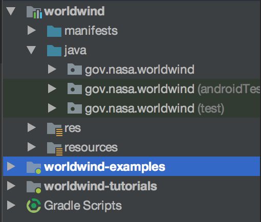
Task: Click the worldwind-examples module icon
Action: coord(34,168)
